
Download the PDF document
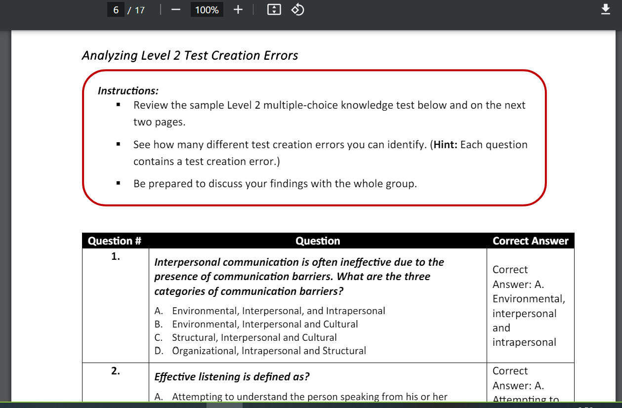coord(605,9)
